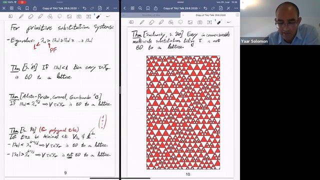
Task: Bookmark the page in right pane
Action: [x=148, y=8]
